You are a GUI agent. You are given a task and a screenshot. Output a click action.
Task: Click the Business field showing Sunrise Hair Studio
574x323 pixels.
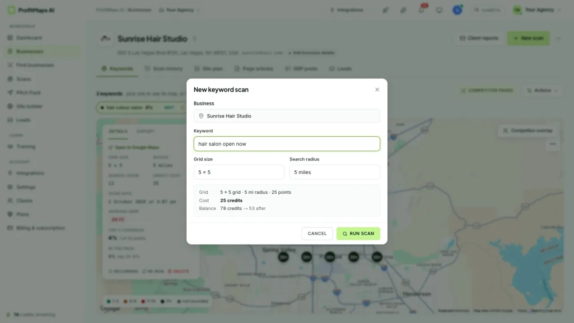click(x=287, y=116)
